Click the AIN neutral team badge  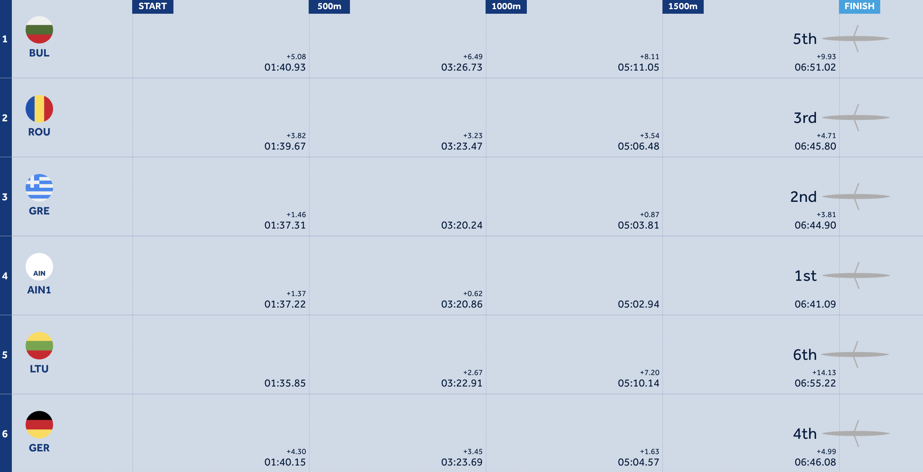39,267
